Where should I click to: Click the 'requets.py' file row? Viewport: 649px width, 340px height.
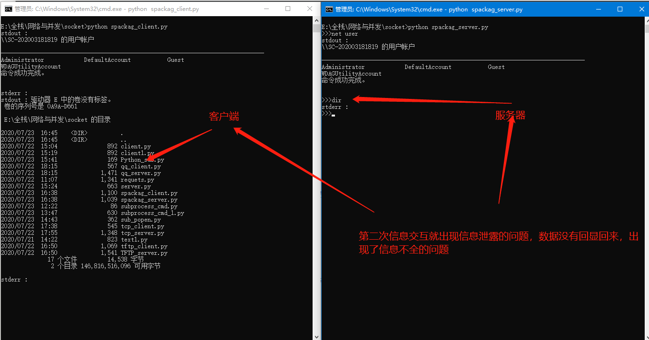pos(78,180)
